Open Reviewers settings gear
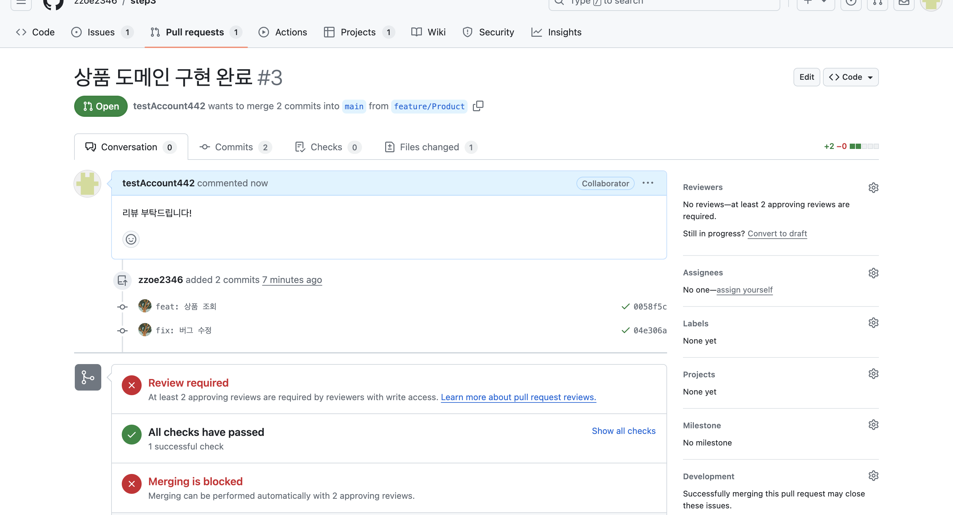Viewport: 953px width, 515px height. (x=873, y=188)
